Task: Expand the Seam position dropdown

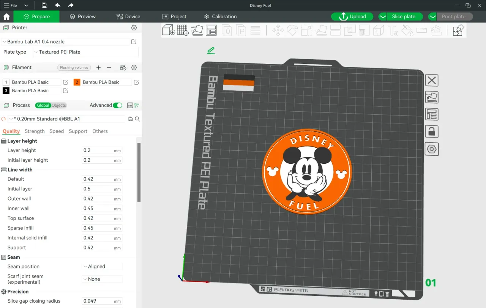Action: tap(102, 267)
